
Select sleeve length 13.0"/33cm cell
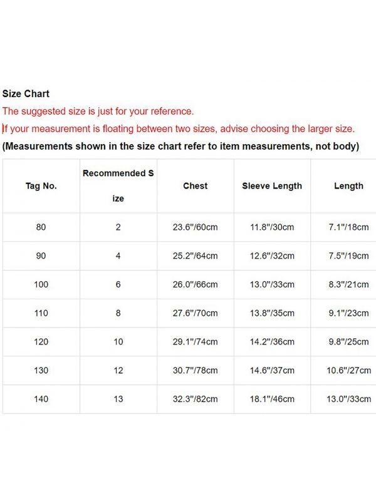pos(272,284)
